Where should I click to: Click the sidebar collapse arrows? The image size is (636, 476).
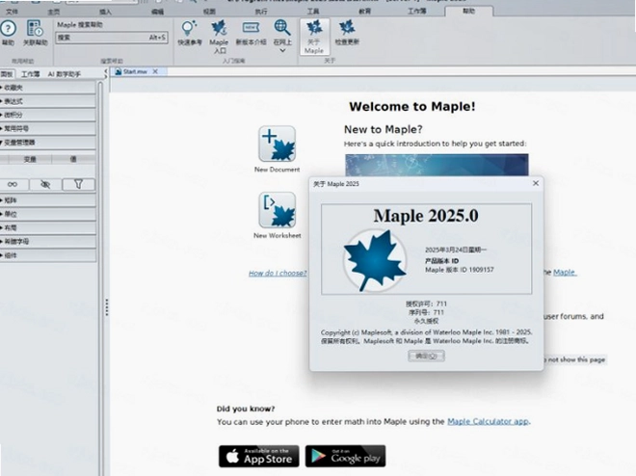[105, 74]
